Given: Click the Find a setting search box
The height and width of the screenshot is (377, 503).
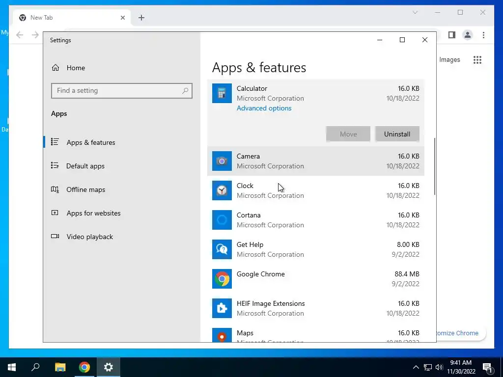Looking at the screenshot, I should tap(122, 91).
